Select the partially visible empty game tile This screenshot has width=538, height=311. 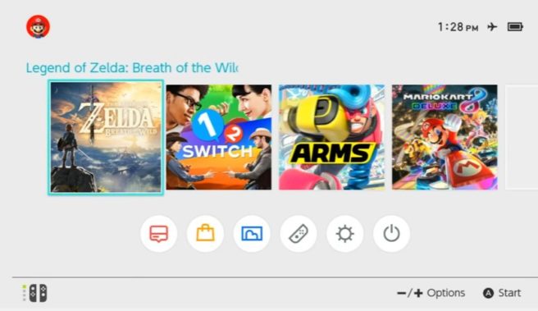click(522, 137)
